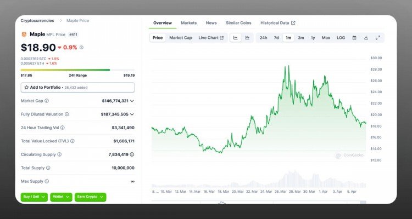Click the Historical Data external link icon

click(x=293, y=23)
